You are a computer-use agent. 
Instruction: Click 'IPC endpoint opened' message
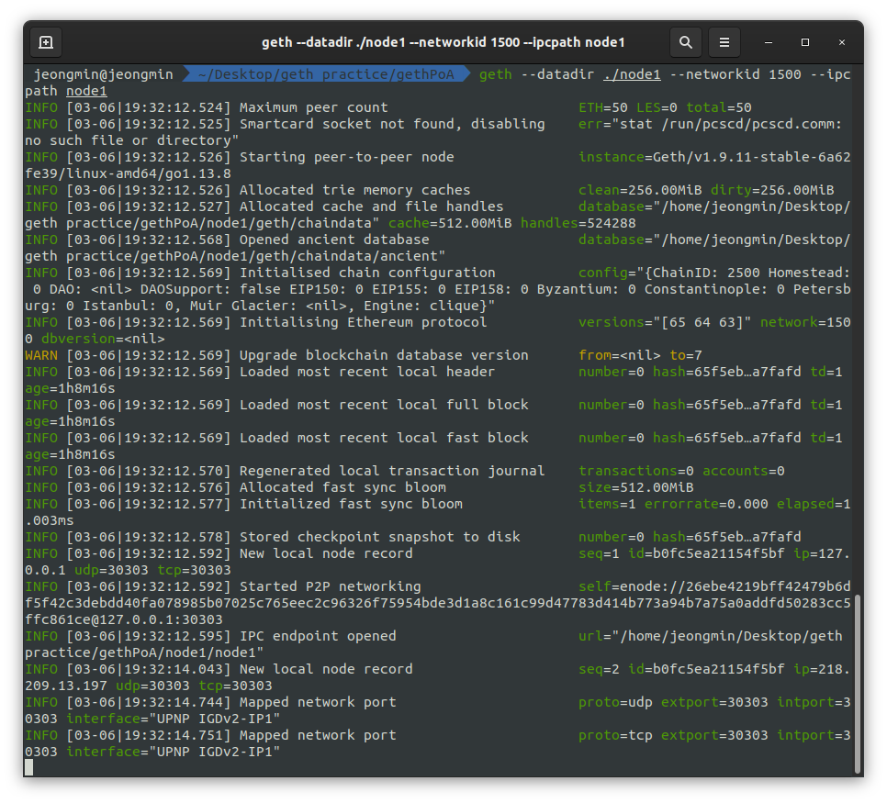tap(318, 636)
